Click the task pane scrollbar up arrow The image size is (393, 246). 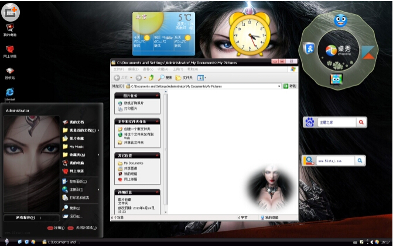click(x=166, y=92)
